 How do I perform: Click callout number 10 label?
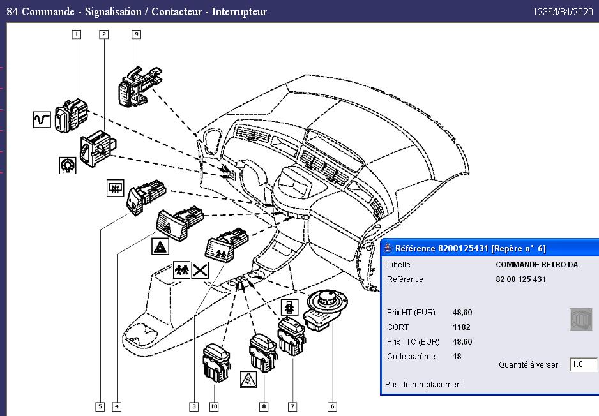point(213,406)
